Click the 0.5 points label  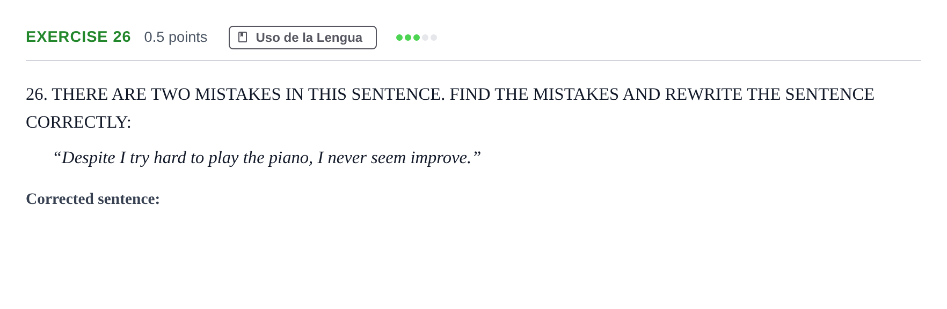pos(176,37)
